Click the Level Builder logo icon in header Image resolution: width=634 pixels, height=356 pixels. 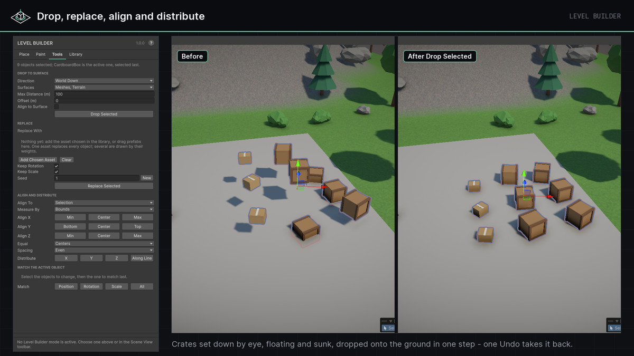point(21,16)
